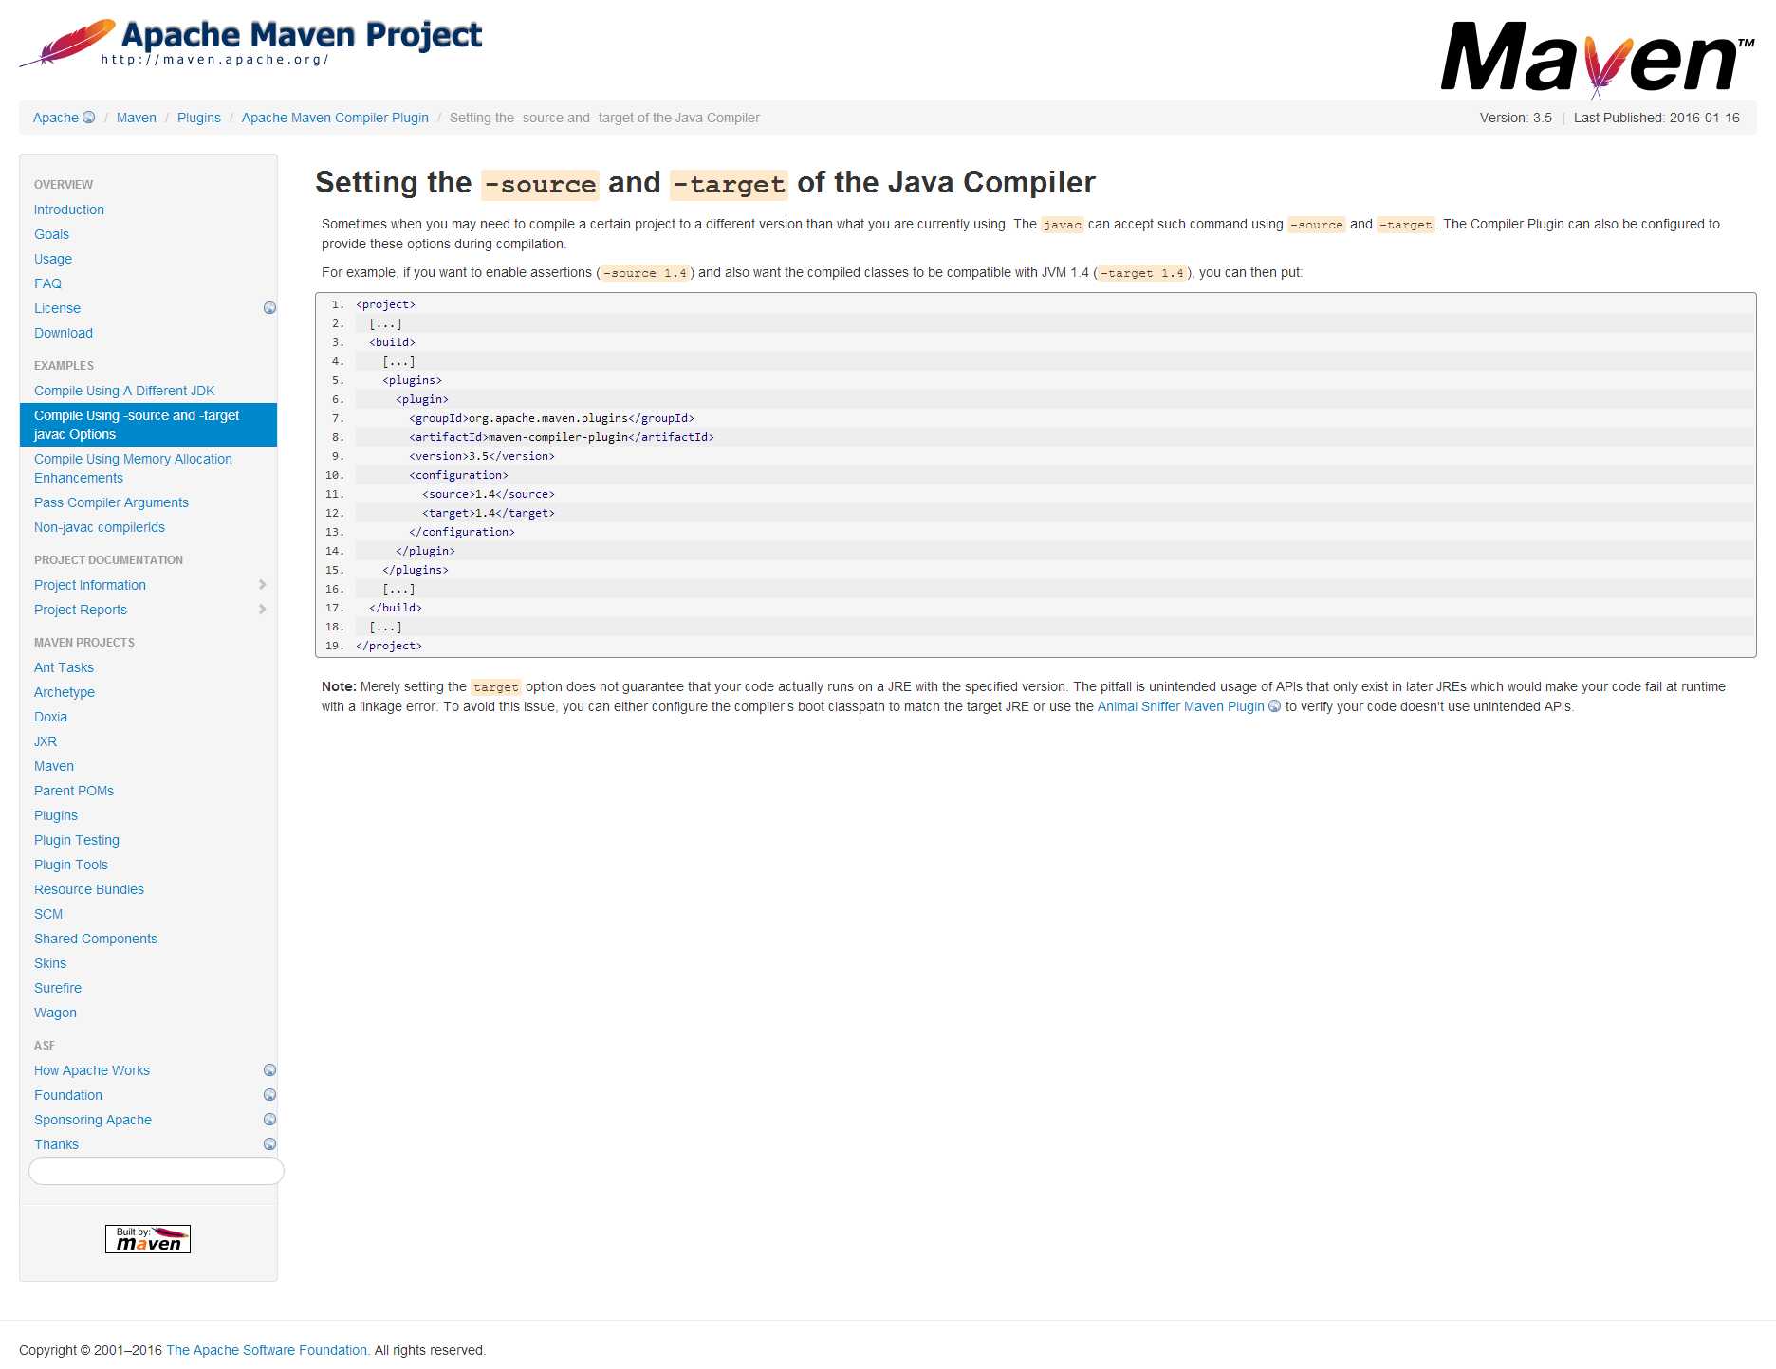
Task: Open How Apache Works link
Action: point(92,1070)
